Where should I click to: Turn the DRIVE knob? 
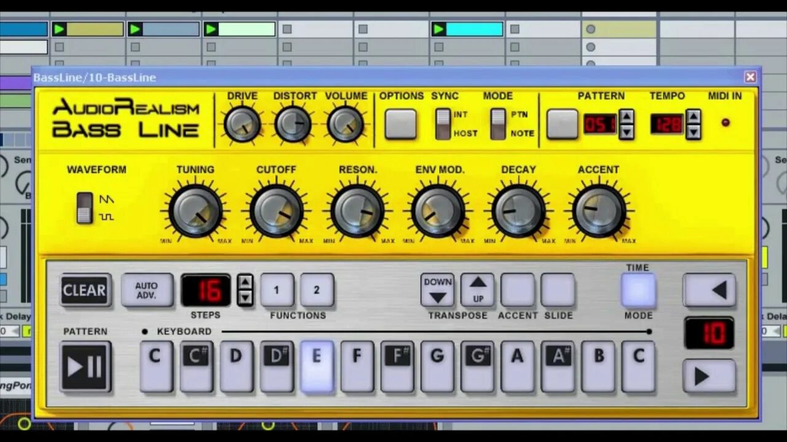pyautogui.click(x=242, y=123)
